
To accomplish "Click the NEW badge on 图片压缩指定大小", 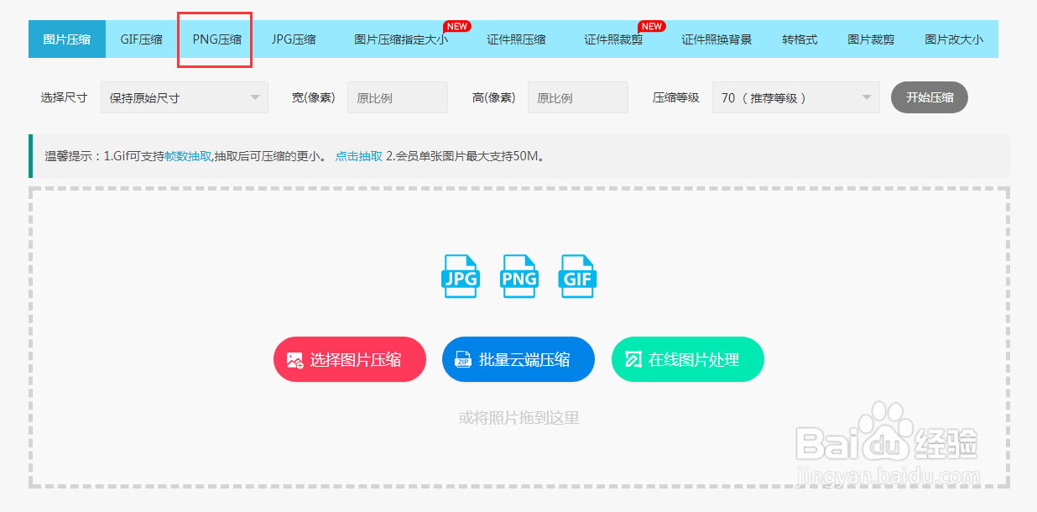I will point(456,26).
